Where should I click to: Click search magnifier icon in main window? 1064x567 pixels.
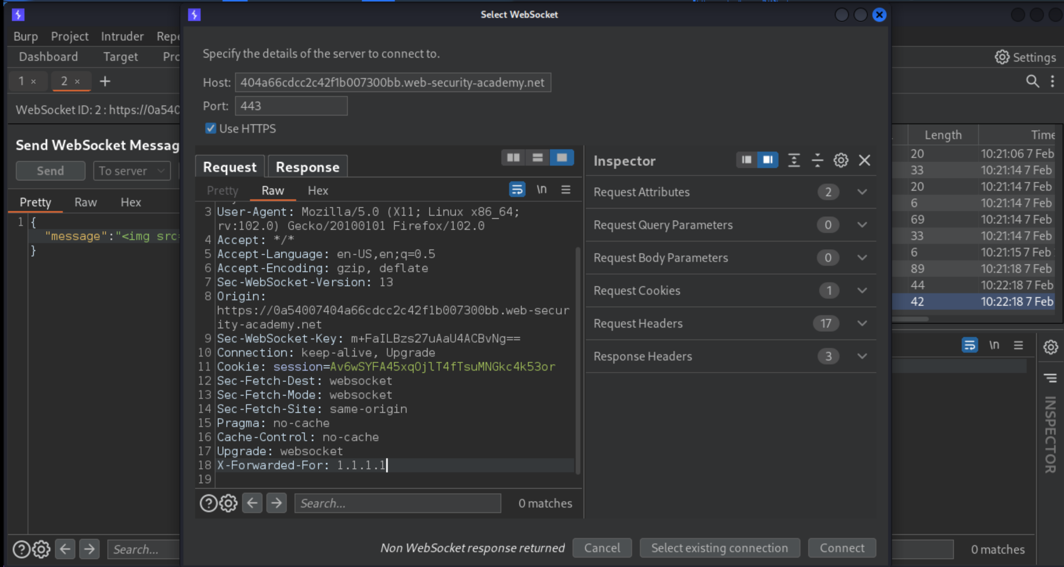(1032, 81)
